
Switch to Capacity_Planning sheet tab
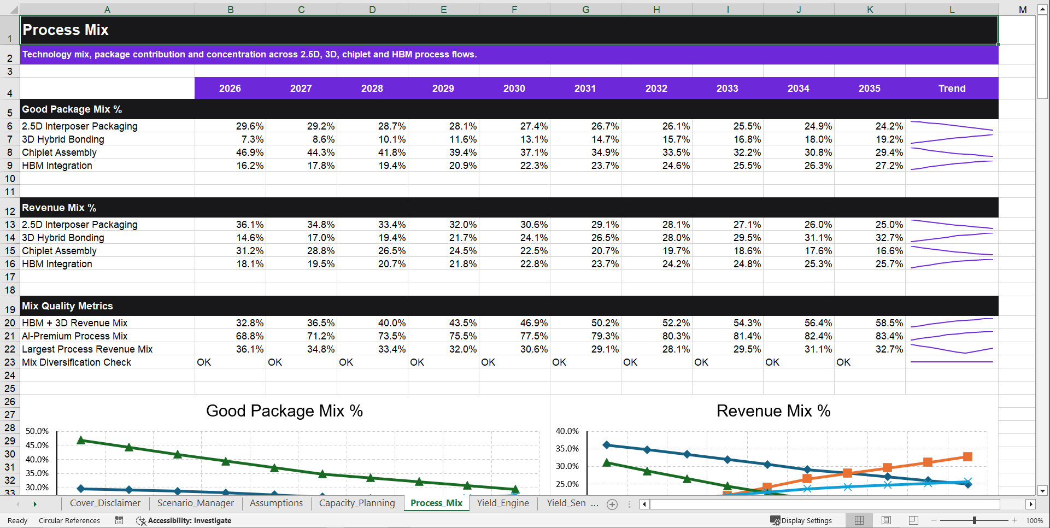[357, 503]
